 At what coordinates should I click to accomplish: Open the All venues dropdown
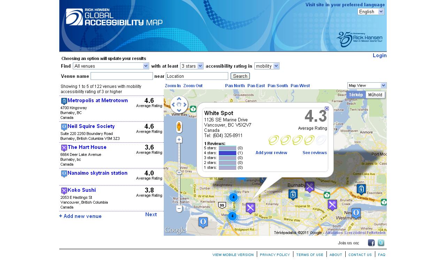(x=111, y=66)
